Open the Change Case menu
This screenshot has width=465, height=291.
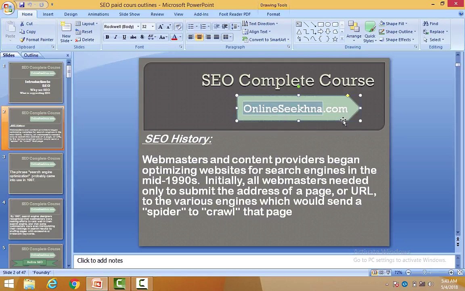[163, 37]
